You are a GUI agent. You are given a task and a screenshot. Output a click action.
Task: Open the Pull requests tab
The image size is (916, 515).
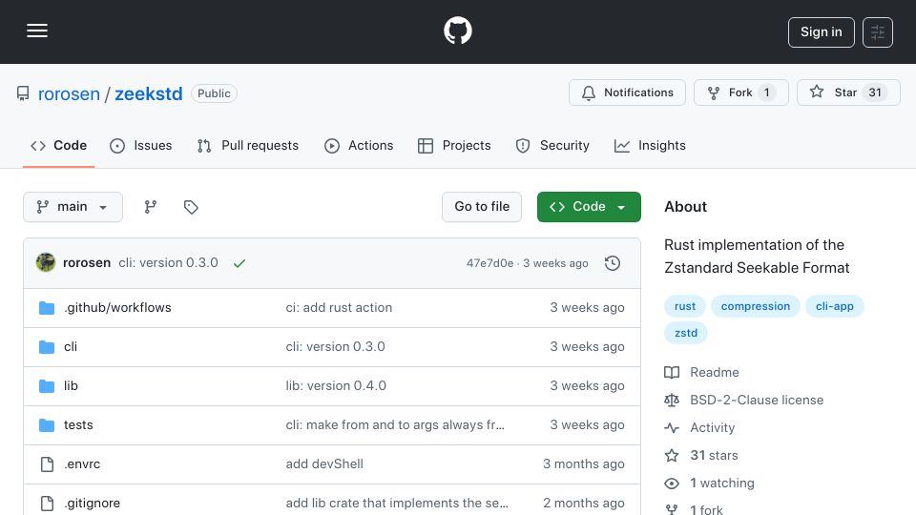(x=248, y=145)
